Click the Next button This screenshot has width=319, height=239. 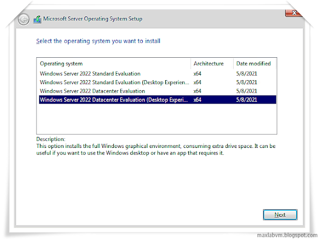tap(280, 215)
